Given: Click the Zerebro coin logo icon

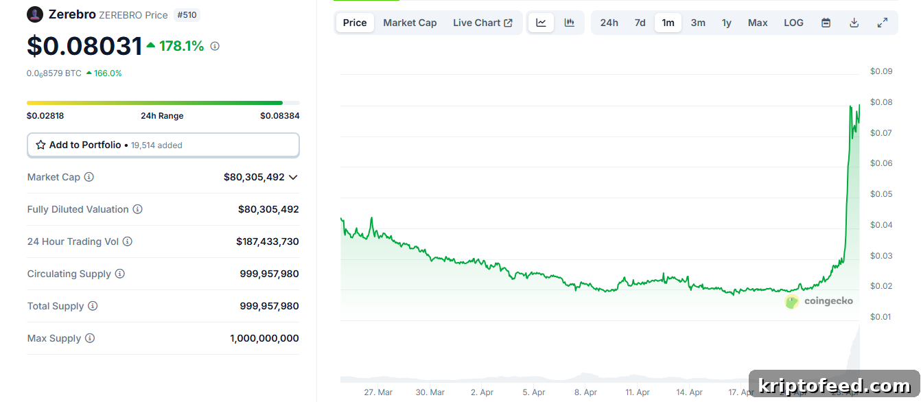Looking at the screenshot, I should (x=35, y=14).
